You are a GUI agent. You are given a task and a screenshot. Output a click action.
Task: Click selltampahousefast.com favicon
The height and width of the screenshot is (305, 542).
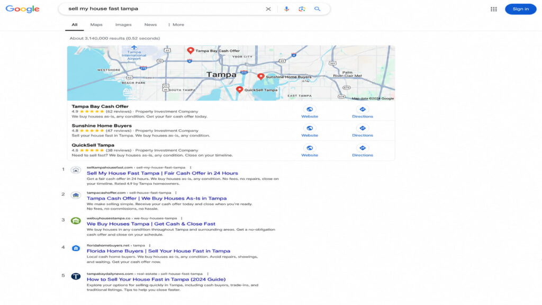tap(76, 170)
